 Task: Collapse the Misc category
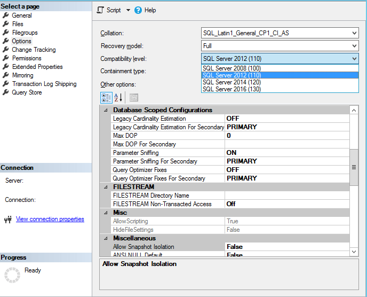(106, 213)
